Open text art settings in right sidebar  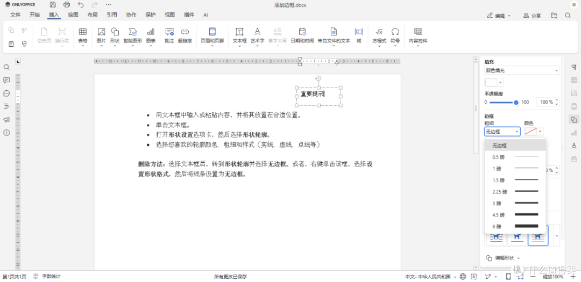pyautogui.click(x=574, y=146)
